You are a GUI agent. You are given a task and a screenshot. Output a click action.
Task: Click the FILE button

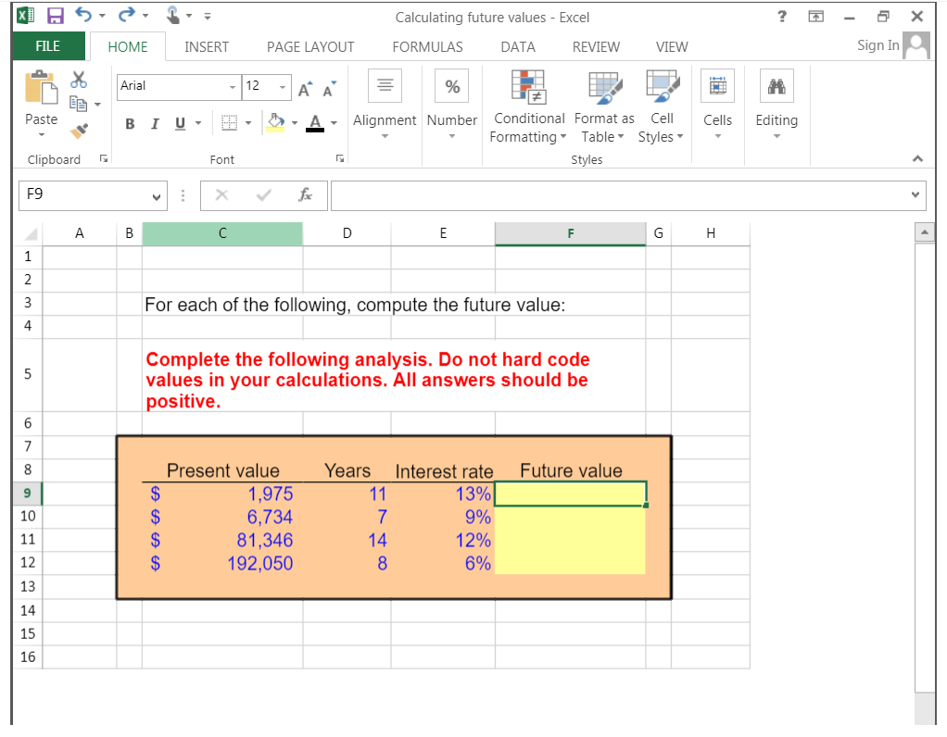click(x=47, y=46)
